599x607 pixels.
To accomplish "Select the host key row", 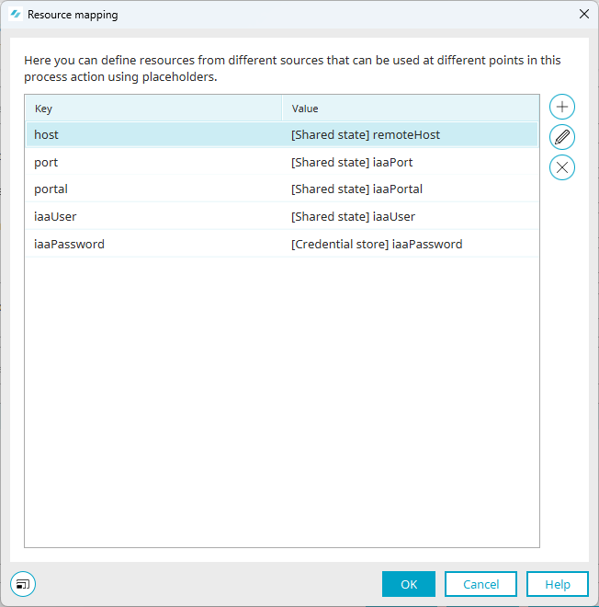I will (x=282, y=134).
